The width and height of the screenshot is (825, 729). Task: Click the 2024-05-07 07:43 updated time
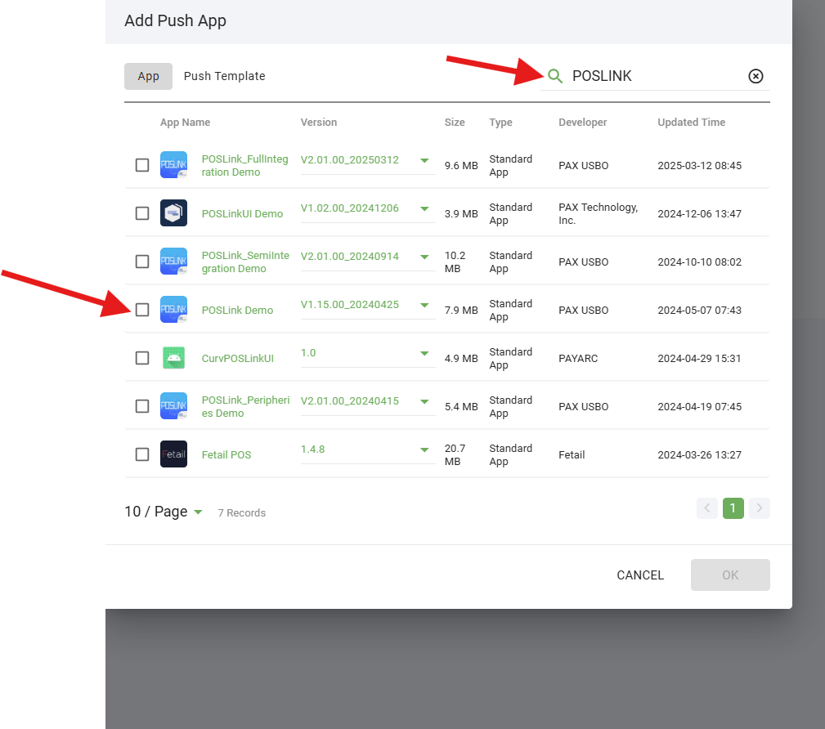tap(699, 311)
